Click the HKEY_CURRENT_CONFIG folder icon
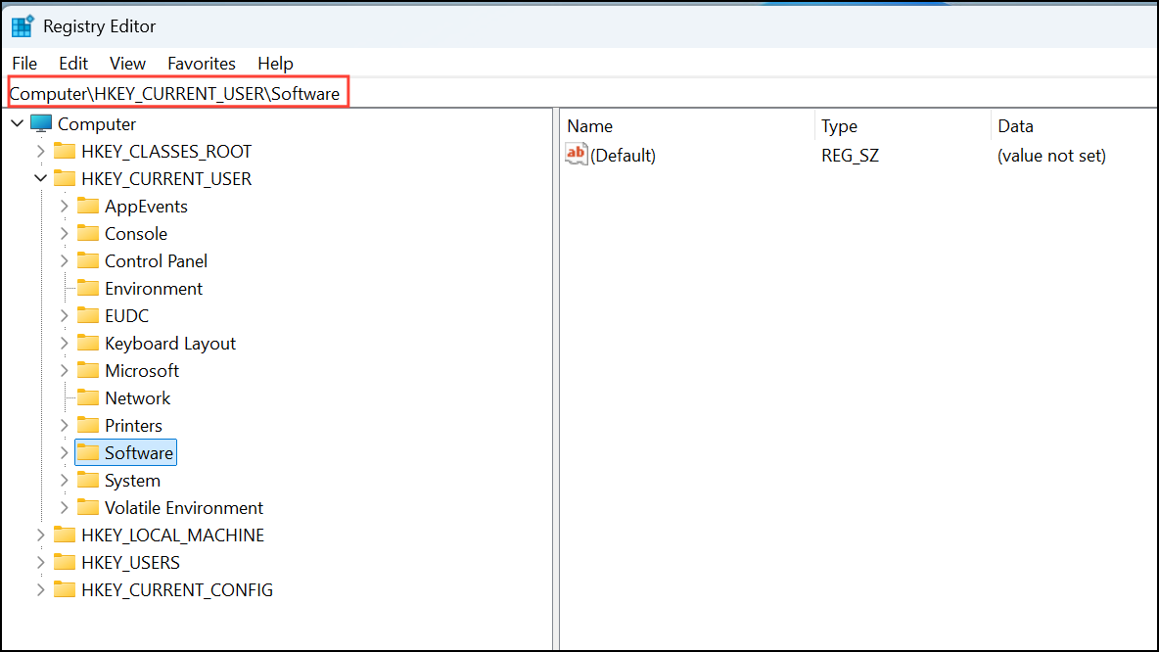This screenshot has height=652, width=1159. (x=65, y=589)
